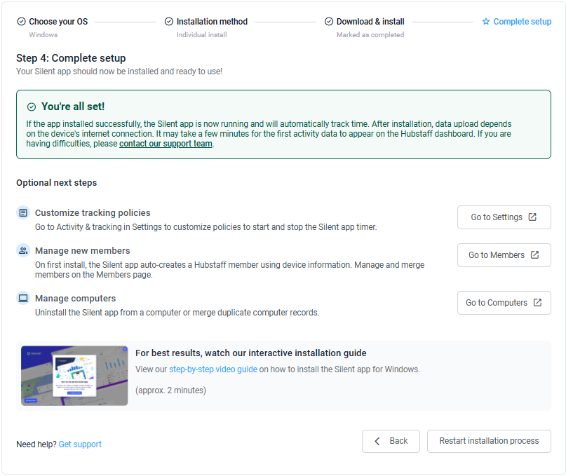Click the Customize tracking policies document icon
Screen dimensions: 566x476
click(x=23, y=213)
